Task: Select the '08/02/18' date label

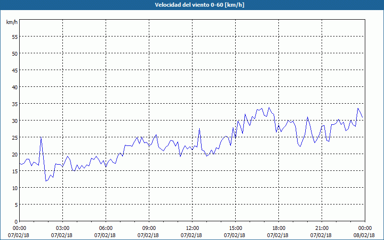Action: [x=364, y=235]
